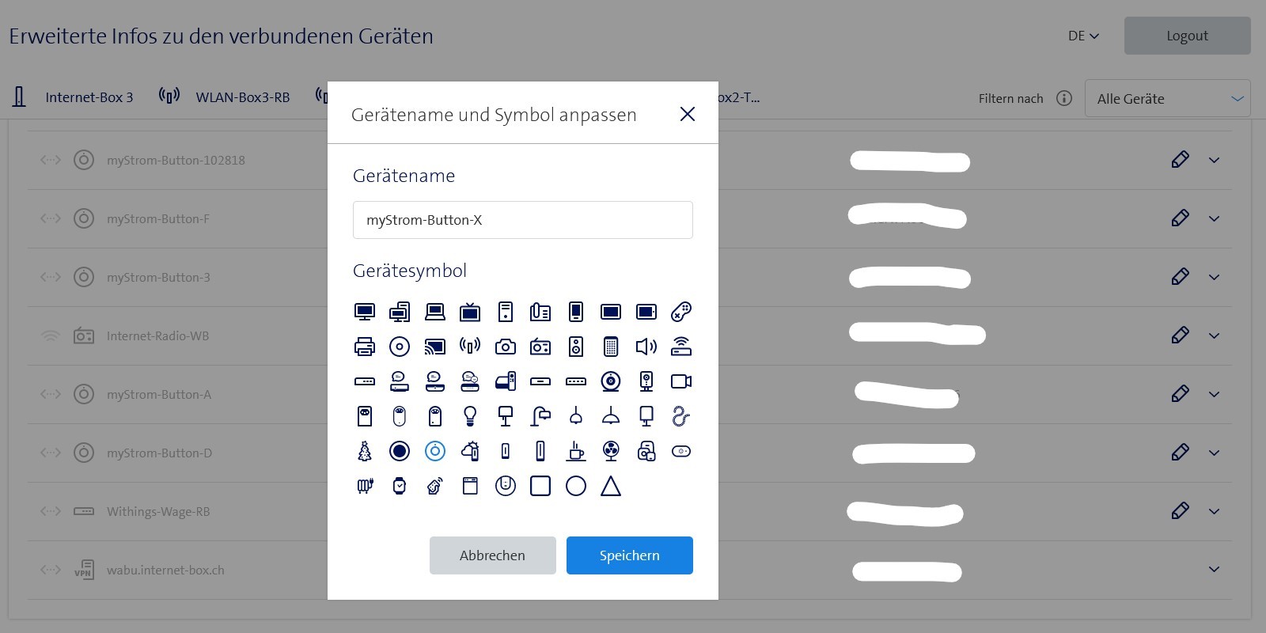Choose the coffee cup symbol
Viewport: 1266px width, 633px height.
coord(576,451)
